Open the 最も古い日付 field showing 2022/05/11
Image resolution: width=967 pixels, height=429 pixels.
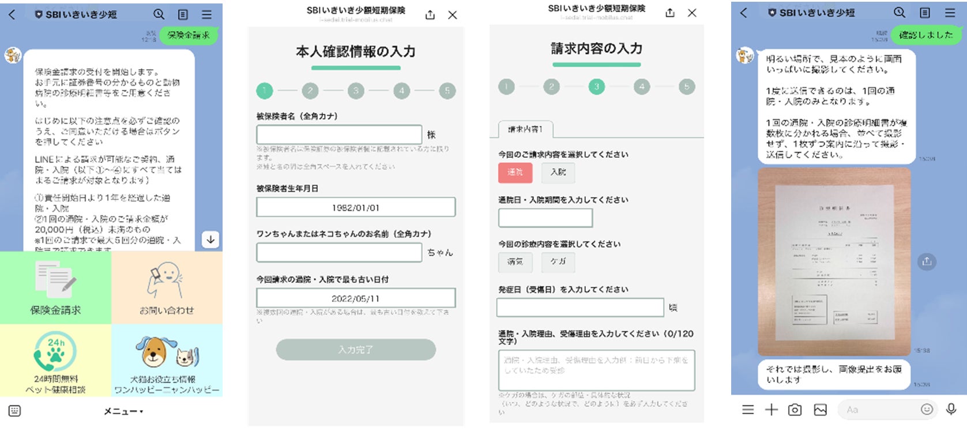click(356, 298)
